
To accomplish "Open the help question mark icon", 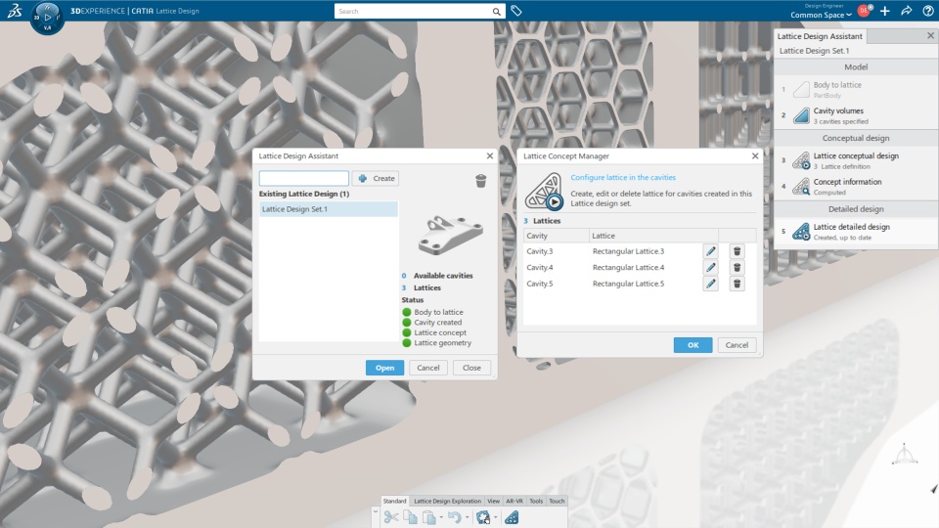I will 927,11.
